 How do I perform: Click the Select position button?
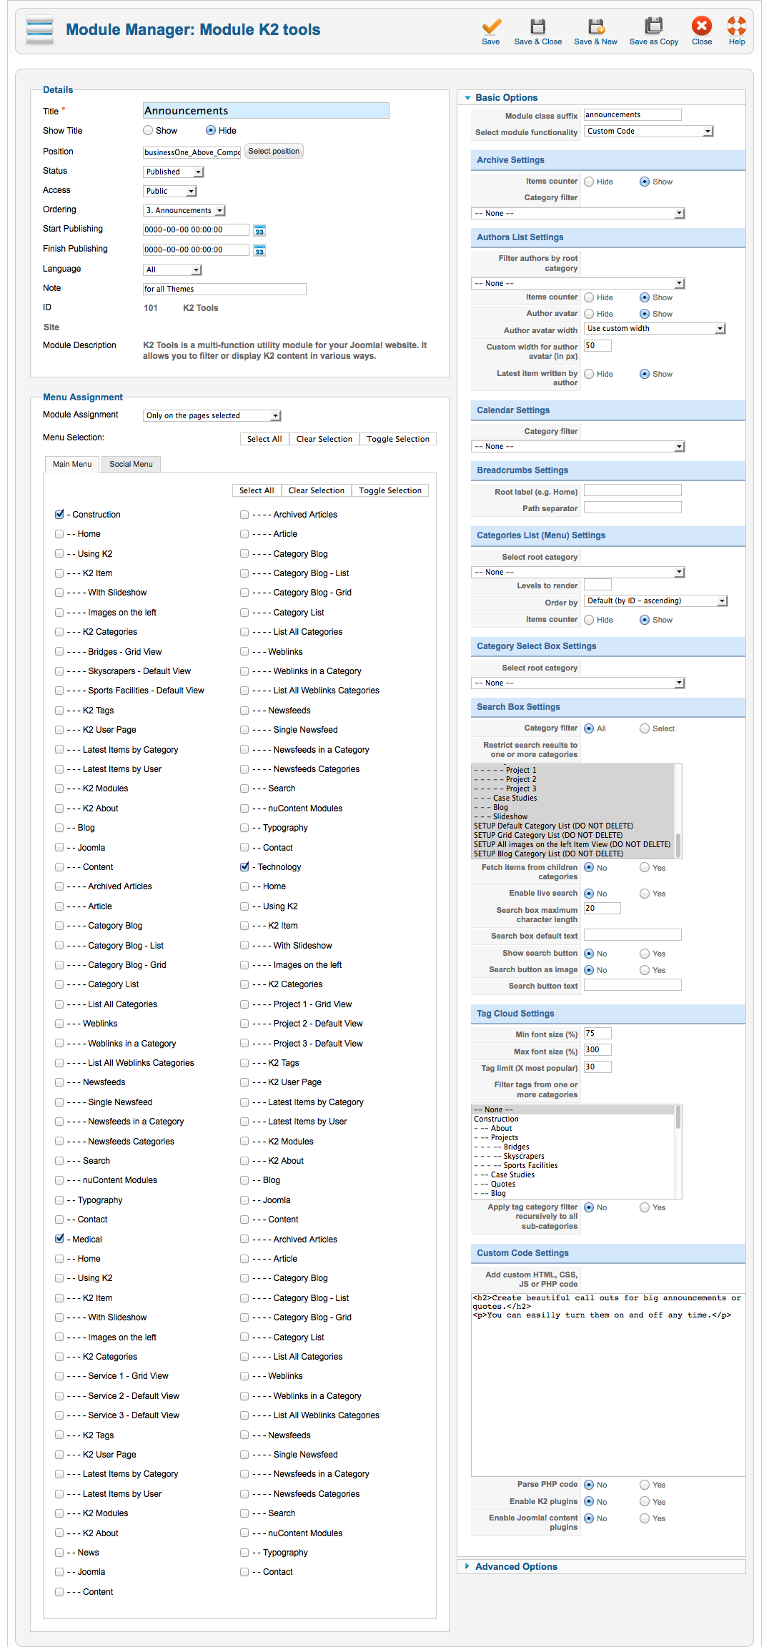[x=274, y=151]
